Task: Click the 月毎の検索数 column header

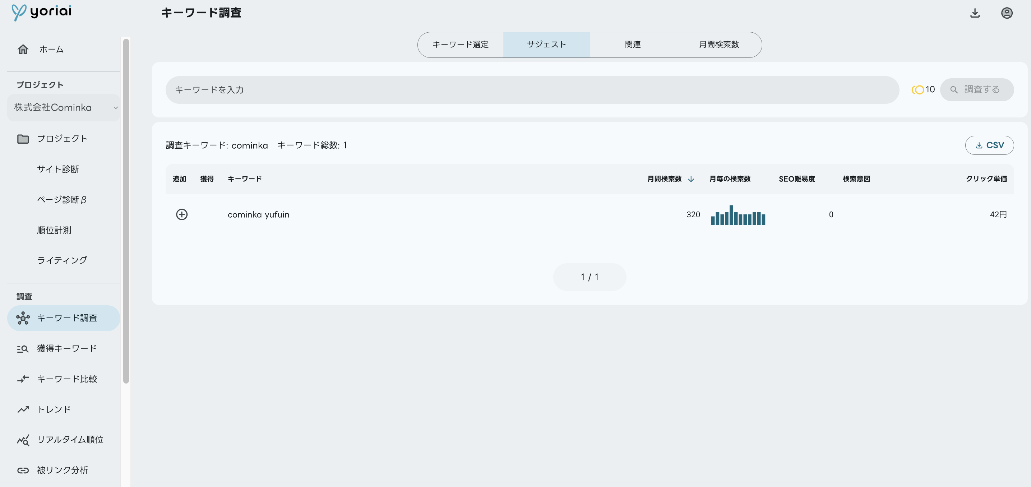Action: (730, 179)
